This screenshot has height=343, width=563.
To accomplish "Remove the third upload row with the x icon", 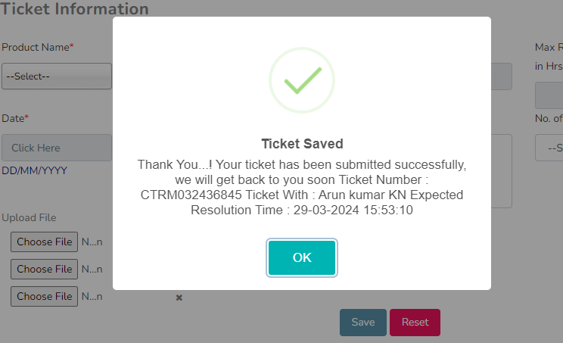I will pos(179,298).
